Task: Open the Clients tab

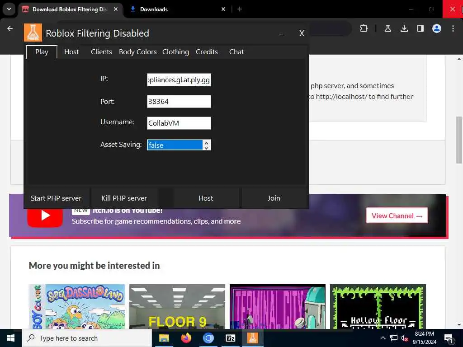Action: [101, 52]
